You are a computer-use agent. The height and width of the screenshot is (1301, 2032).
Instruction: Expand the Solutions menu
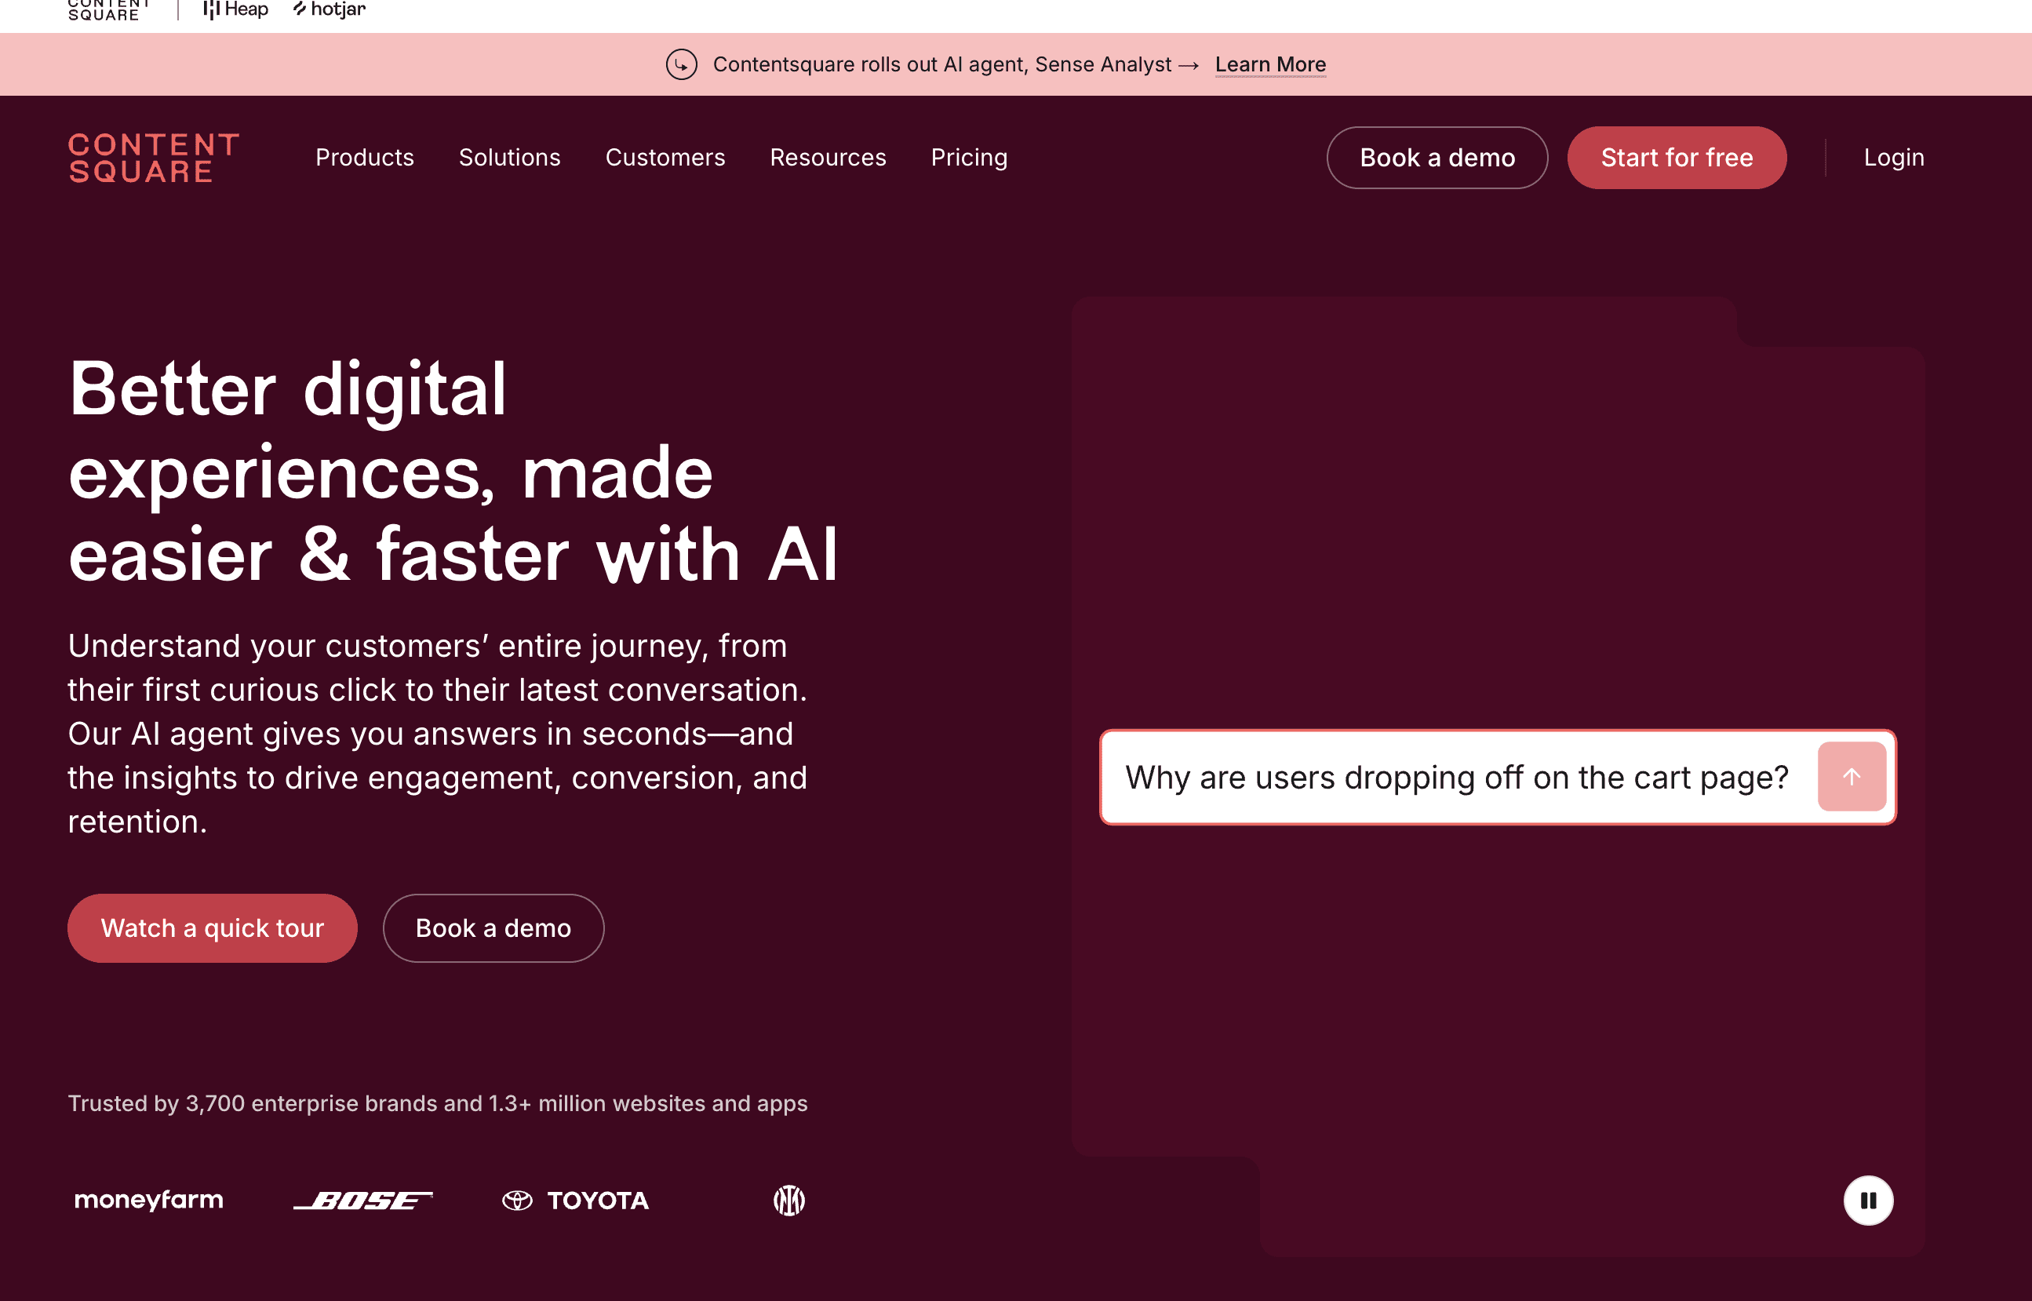coord(509,158)
